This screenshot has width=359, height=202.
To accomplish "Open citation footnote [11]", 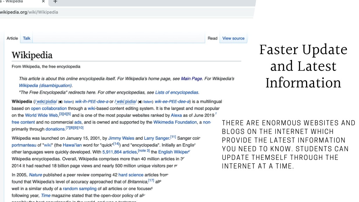I will coord(173,137).
